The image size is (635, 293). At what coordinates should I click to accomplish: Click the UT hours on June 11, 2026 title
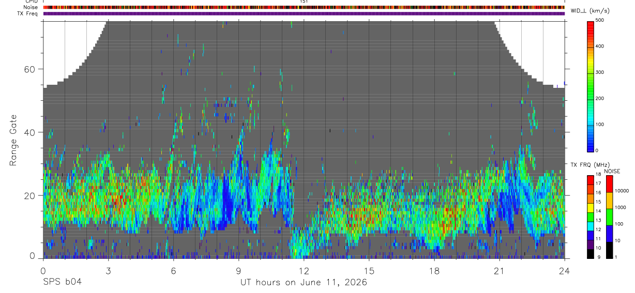304,282
